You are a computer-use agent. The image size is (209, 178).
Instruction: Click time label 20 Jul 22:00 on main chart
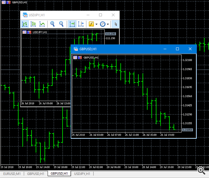coord(184,167)
